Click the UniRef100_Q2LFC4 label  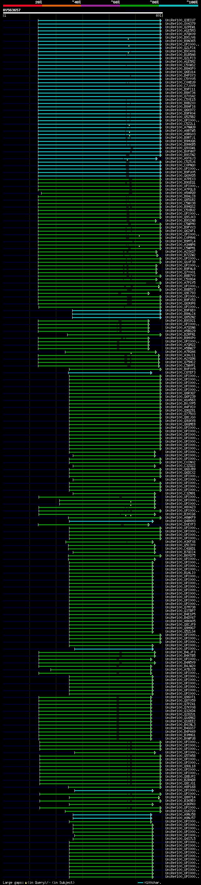click(180, 48)
